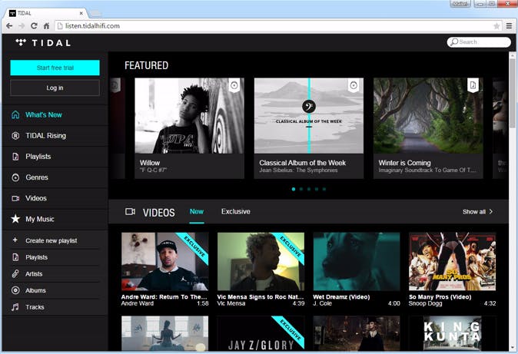Click the Tracks music note icon
Screen dimensions: 518x354
tap(15, 307)
